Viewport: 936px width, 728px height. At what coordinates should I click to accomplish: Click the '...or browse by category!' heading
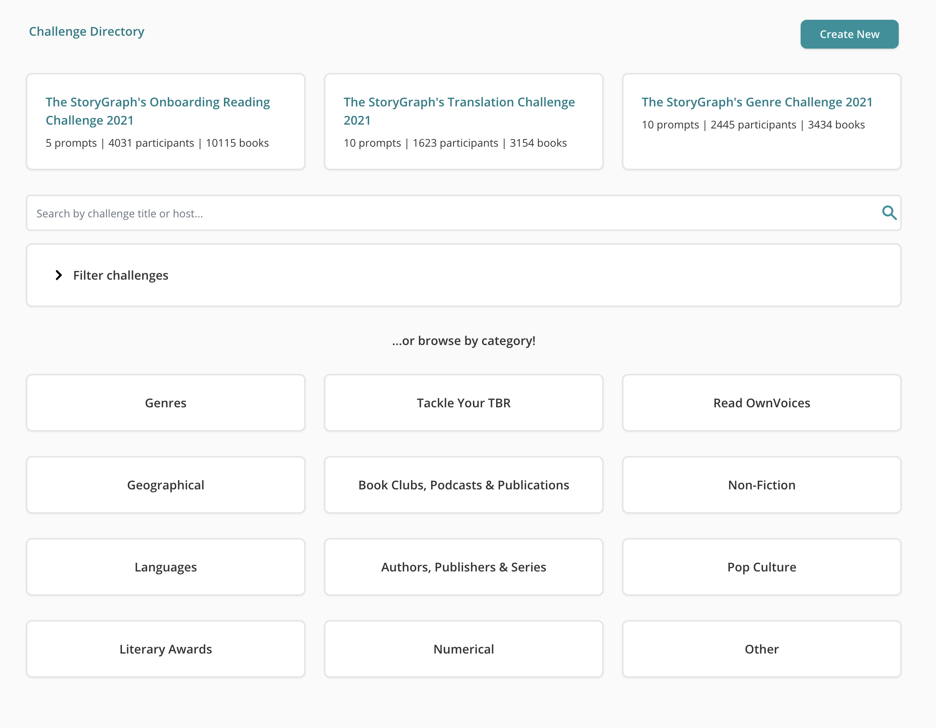(x=463, y=341)
